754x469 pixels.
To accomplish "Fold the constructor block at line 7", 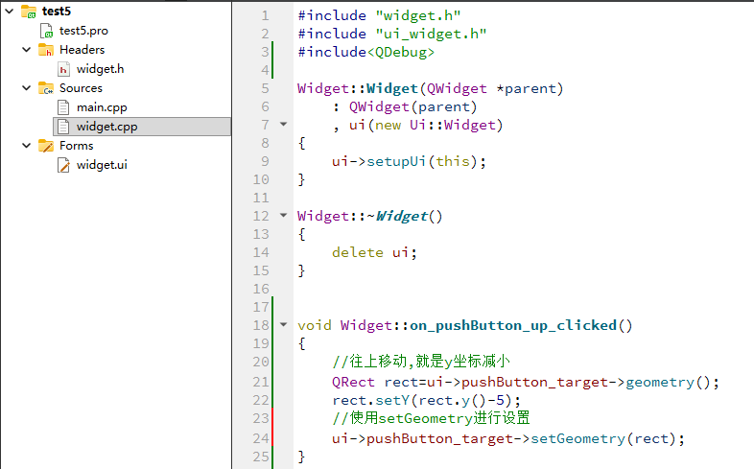I will 284,125.
